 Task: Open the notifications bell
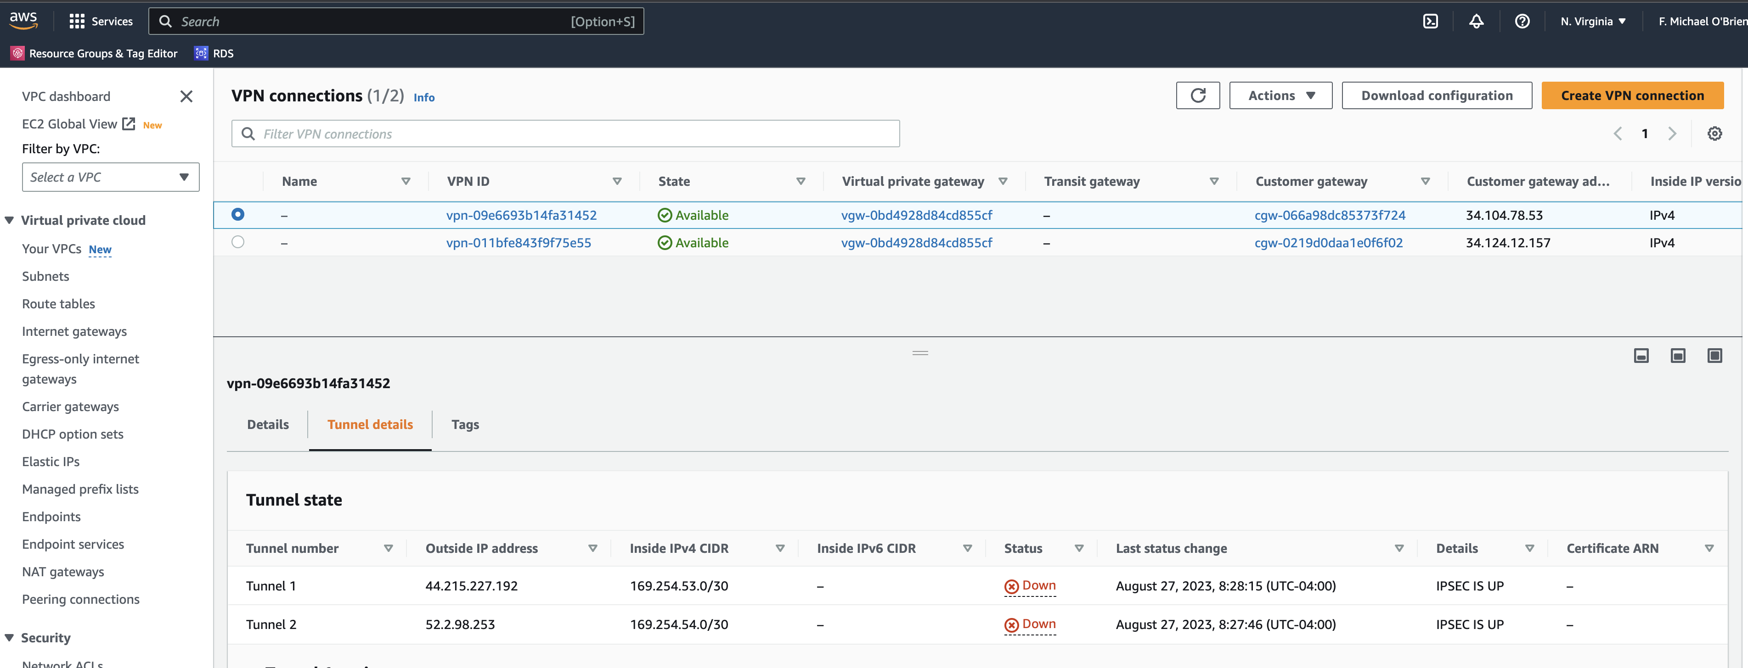(x=1477, y=21)
